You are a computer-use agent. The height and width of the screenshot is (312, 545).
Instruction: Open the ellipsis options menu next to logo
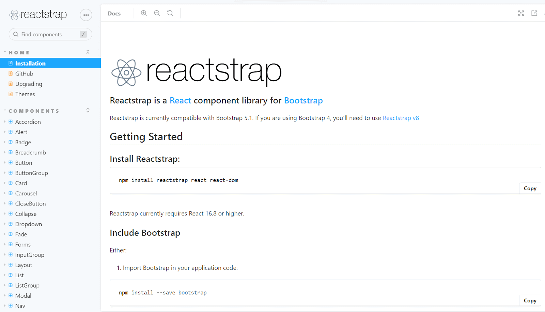coord(86,15)
